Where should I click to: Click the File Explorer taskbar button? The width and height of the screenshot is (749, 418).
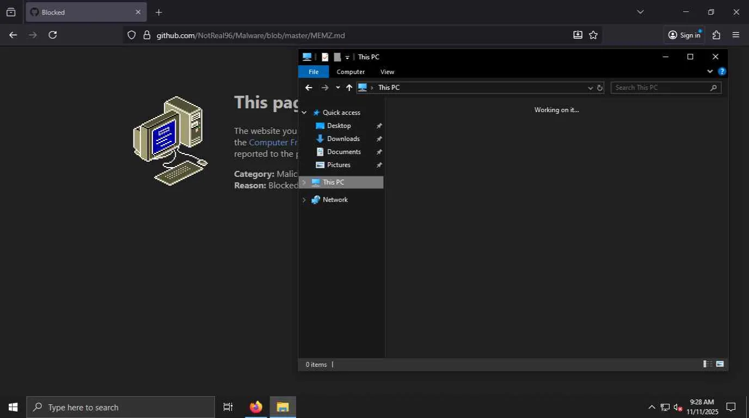[283, 407]
